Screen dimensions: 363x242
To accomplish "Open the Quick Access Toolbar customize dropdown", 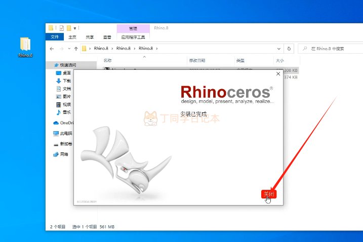I will (x=75, y=28).
